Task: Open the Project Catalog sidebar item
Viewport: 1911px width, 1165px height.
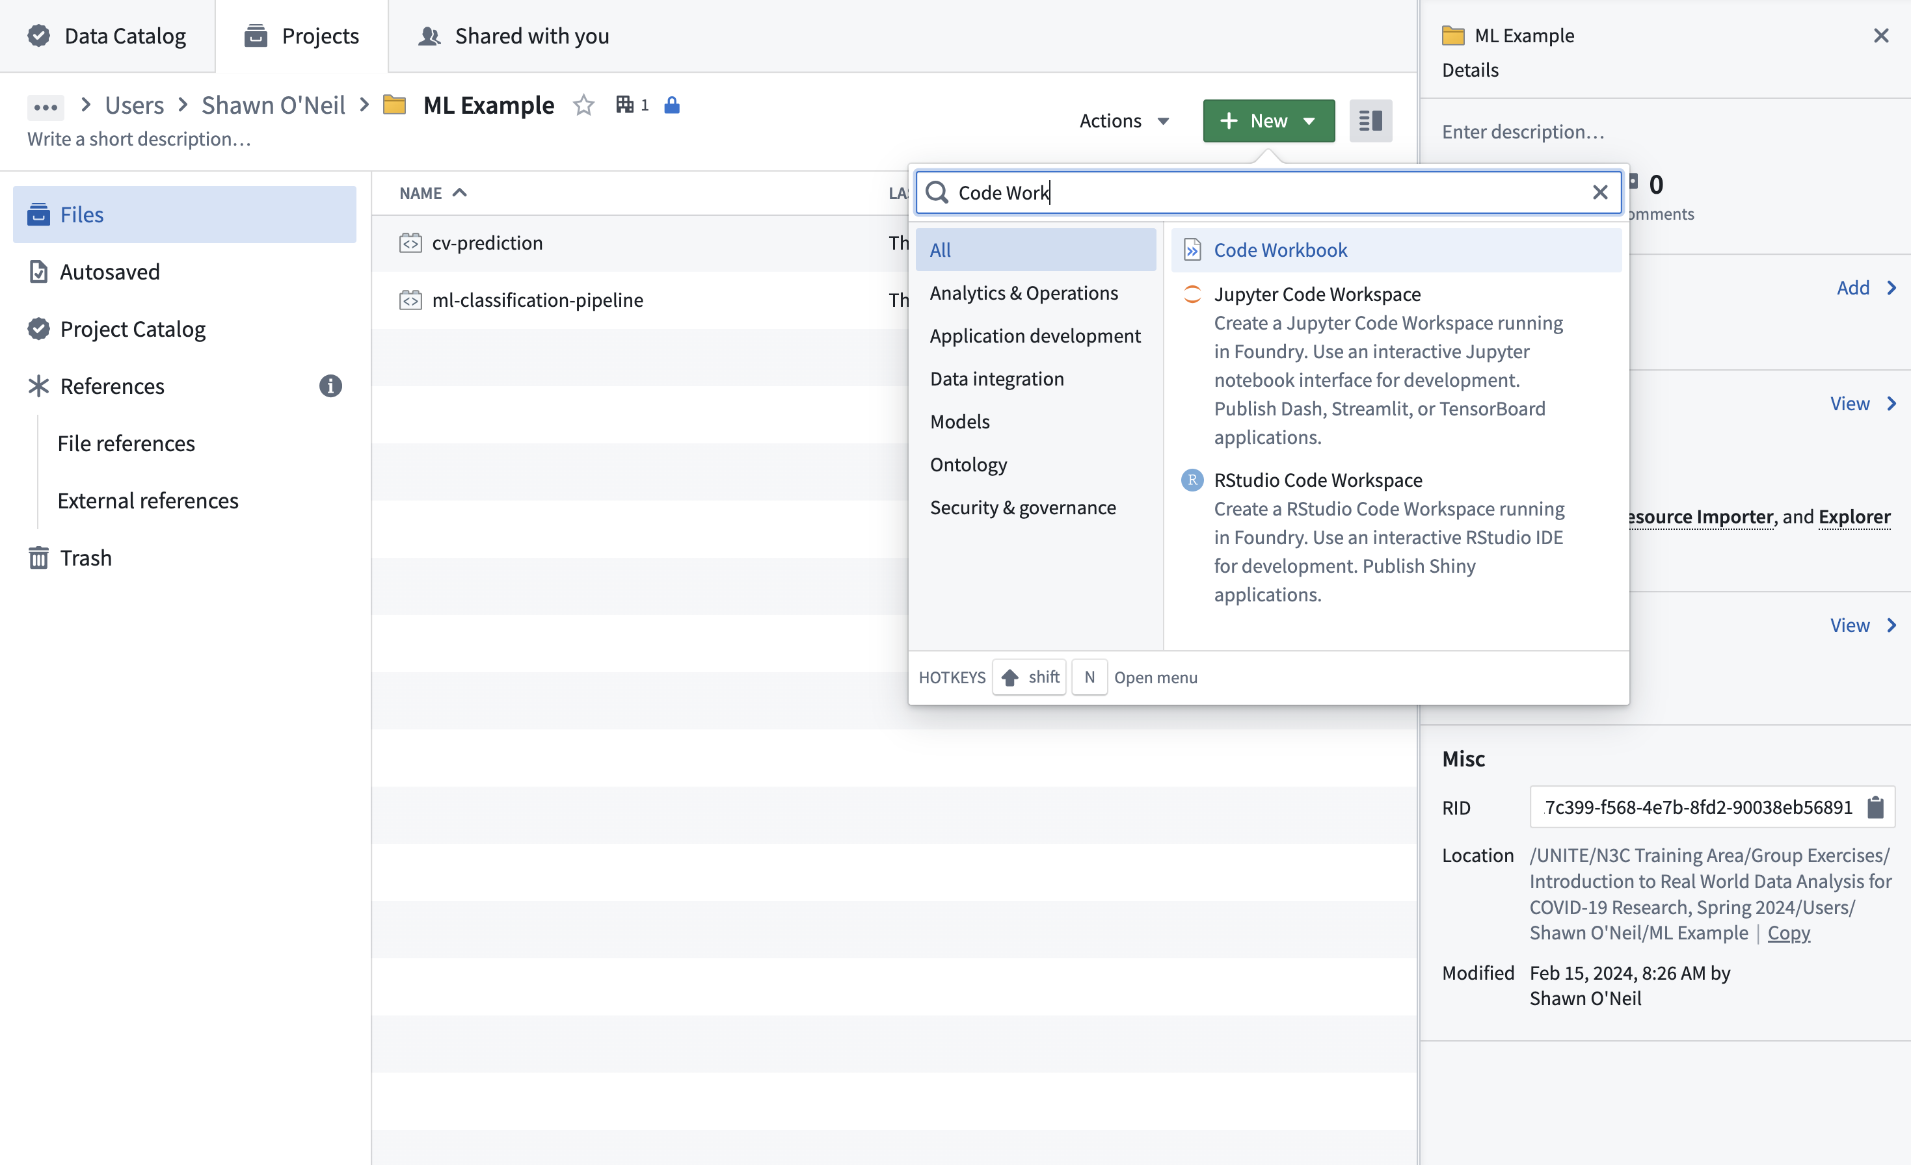Action: [133, 329]
